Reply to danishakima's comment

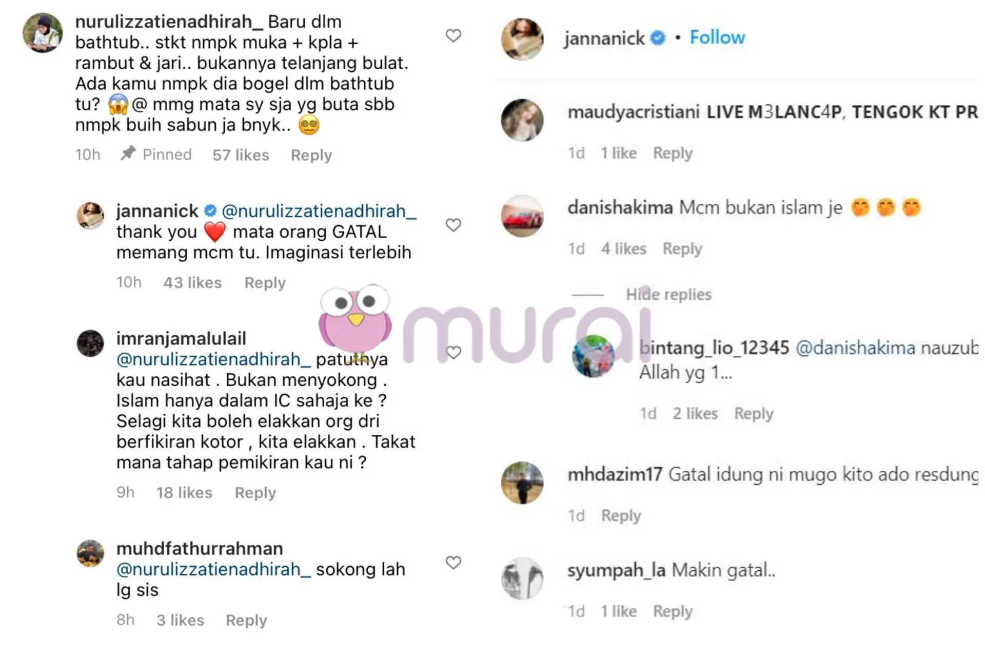tap(682, 249)
